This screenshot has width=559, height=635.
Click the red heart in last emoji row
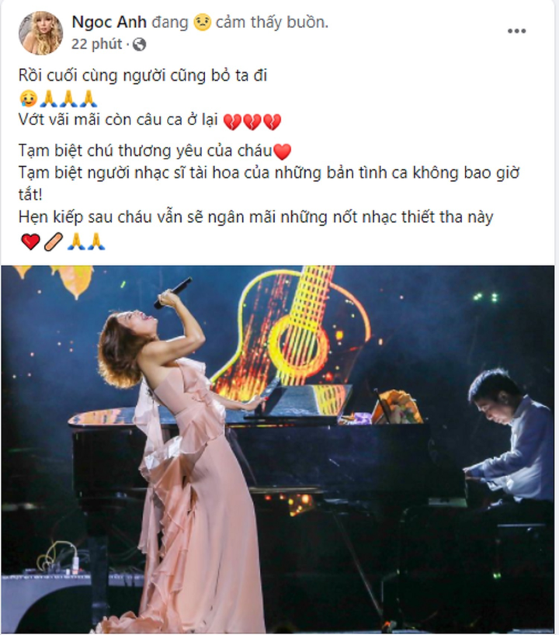[x=30, y=241]
